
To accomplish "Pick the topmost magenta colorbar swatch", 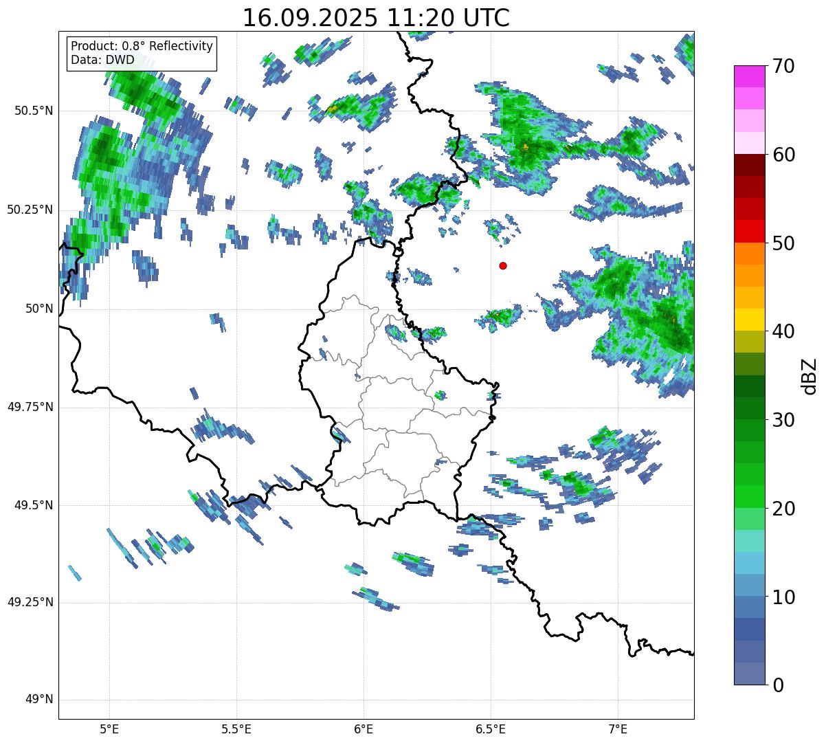I will click(750, 76).
